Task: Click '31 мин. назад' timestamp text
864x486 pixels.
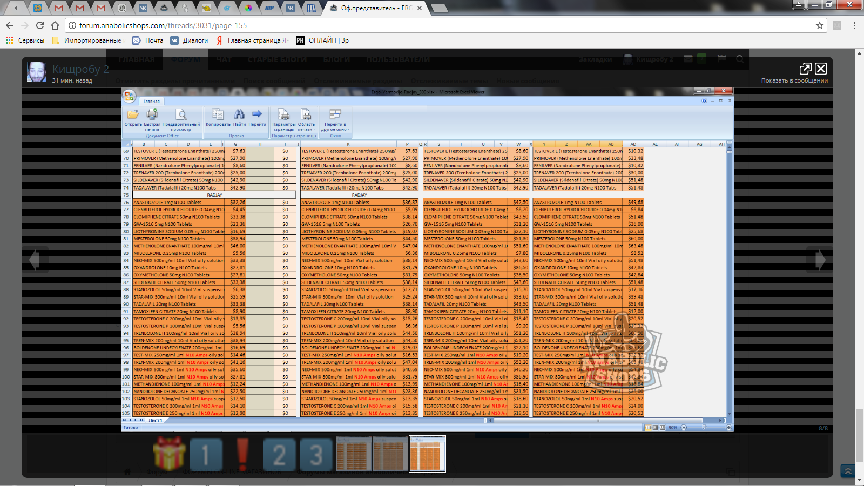Action: click(72, 80)
